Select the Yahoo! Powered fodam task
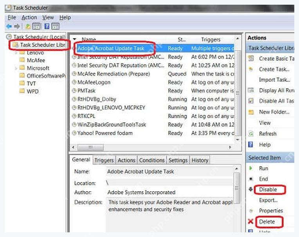Image resolution: width=299 pixels, height=237 pixels. coord(153,133)
